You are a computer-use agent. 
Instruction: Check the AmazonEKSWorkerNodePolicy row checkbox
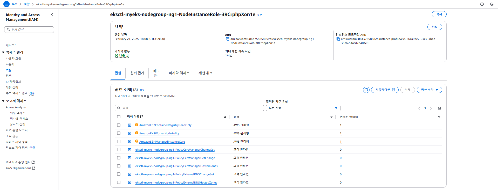[119, 133]
